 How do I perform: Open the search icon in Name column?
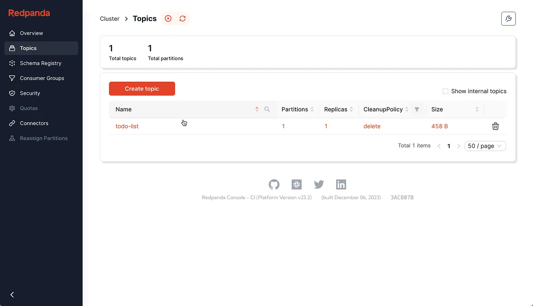pyautogui.click(x=267, y=109)
